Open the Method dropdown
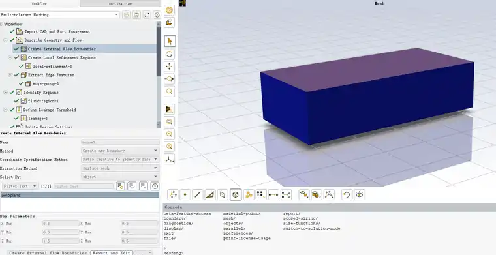Screen dimensions: 496x255 [x=120, y=151]
